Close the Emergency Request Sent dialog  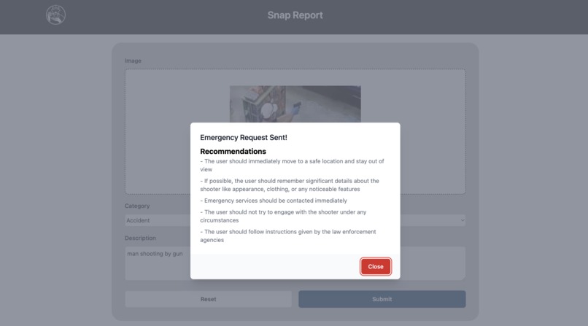[376, 266]
